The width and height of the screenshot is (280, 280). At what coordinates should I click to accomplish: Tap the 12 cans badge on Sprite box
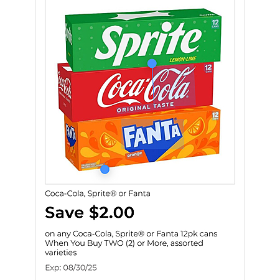(215, 24)
